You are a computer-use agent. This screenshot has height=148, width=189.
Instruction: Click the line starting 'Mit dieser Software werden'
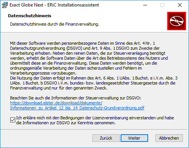[x=82, y=43]
